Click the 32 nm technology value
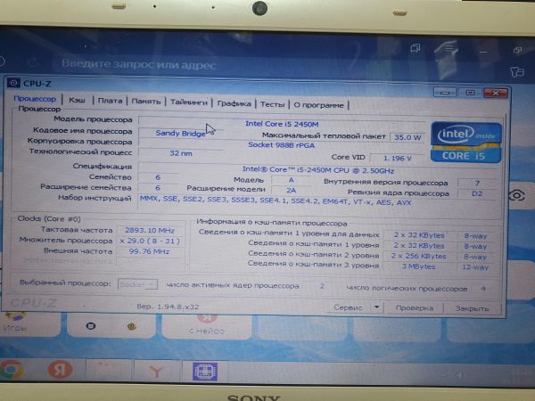Image resolution: width=535 pixels, height=401 pixels. click(x=181, y=153)
